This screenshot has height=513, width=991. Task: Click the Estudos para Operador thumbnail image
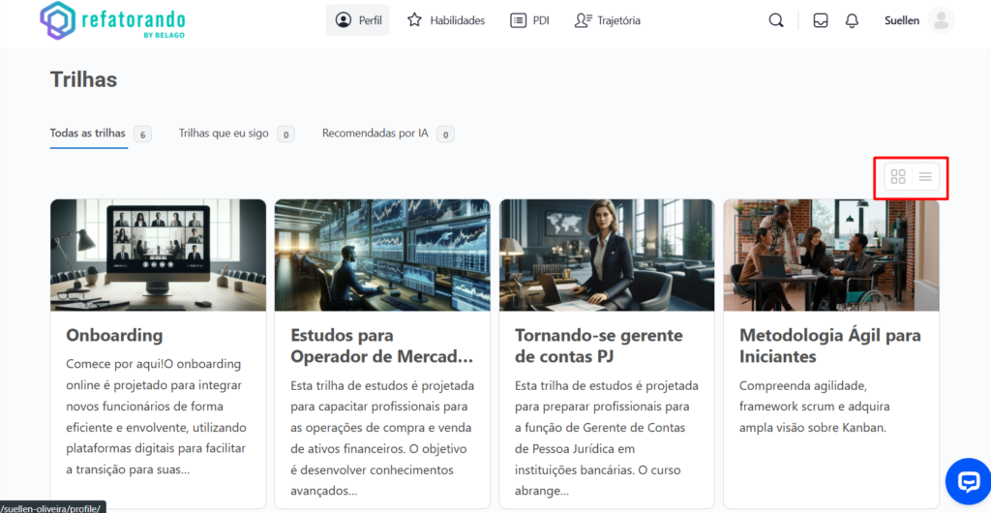click(x=382, y=255)
